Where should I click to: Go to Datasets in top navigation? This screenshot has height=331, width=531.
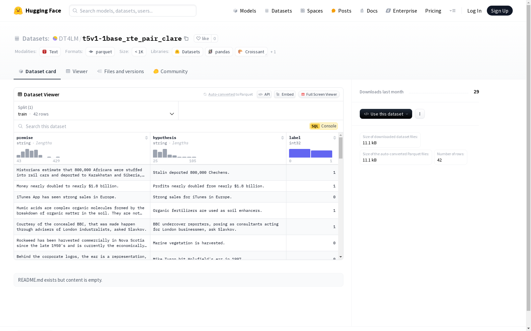[278, 11]
